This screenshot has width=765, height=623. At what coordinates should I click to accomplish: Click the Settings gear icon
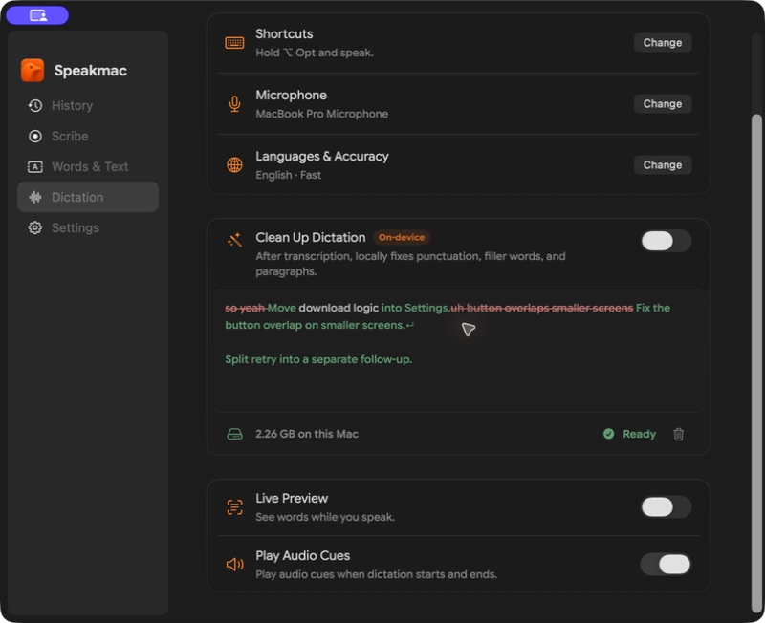click(x=35, y=227)
